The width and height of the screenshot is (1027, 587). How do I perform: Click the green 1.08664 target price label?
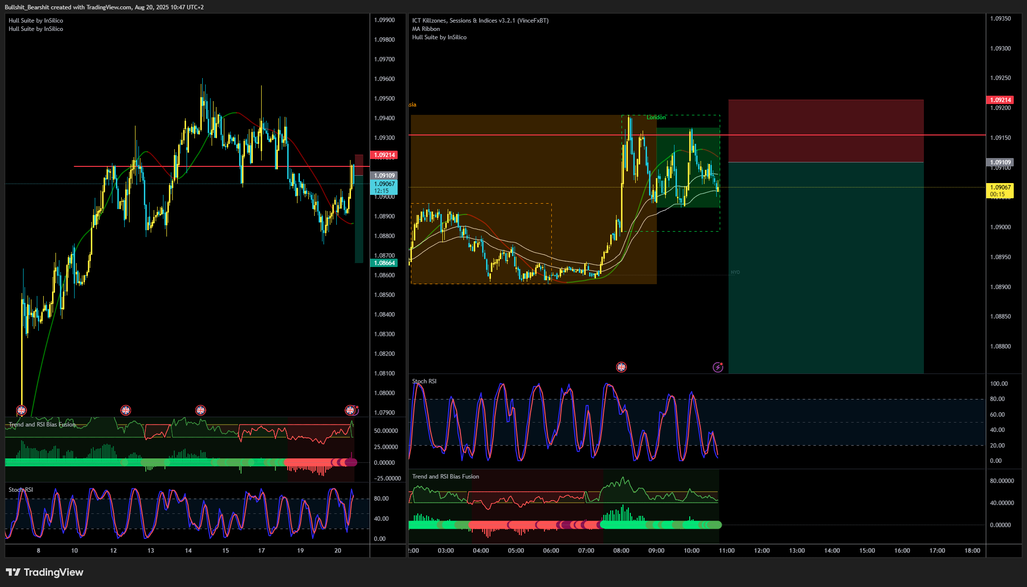pyautogui.click(x=384, y=263)
